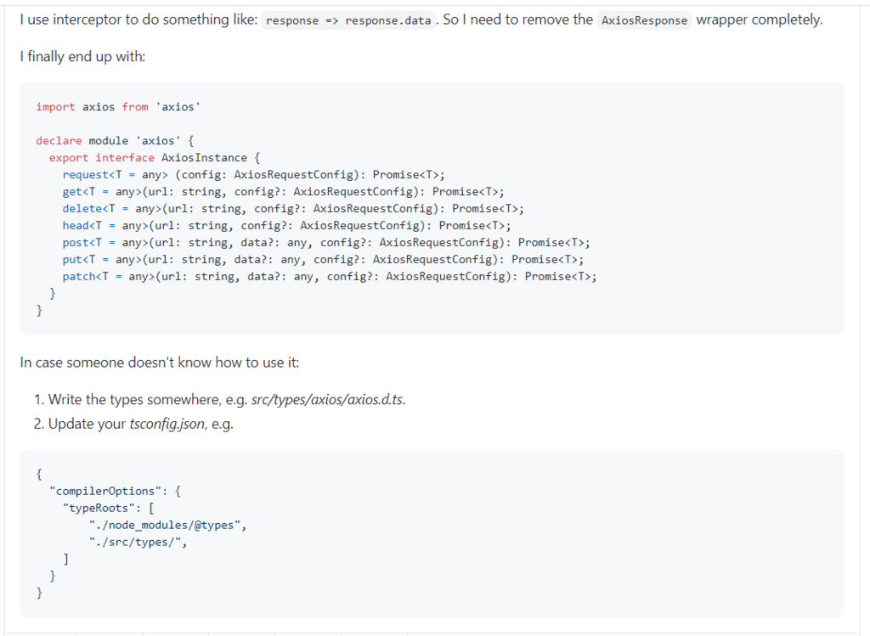Click the './src/types/' entry

click(138, 543)
